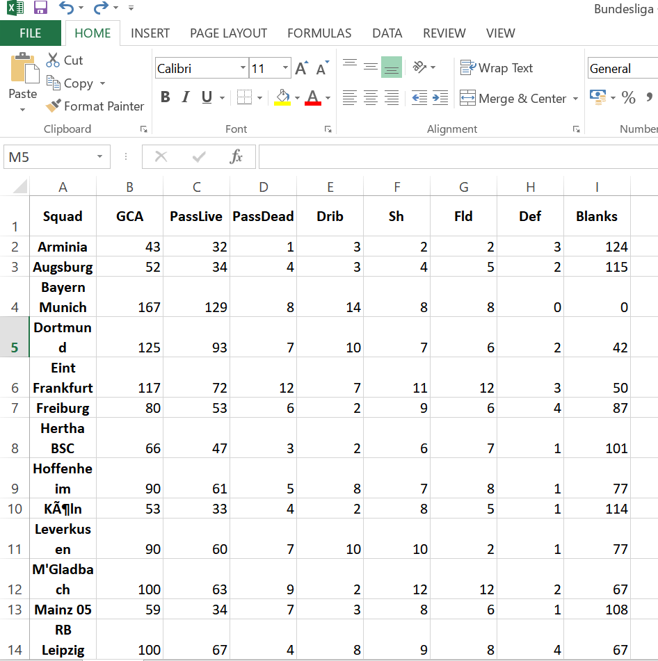Click the M5 Name Box field

click(x=49, y=157)
